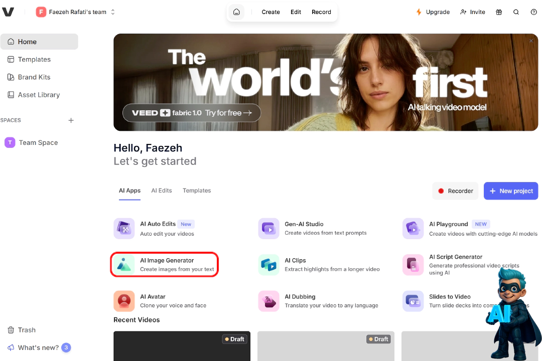The image size is (542, 361).
Task: Dismiss the fabric 1.0 promo banner
Action: click(x=531, y=41)
